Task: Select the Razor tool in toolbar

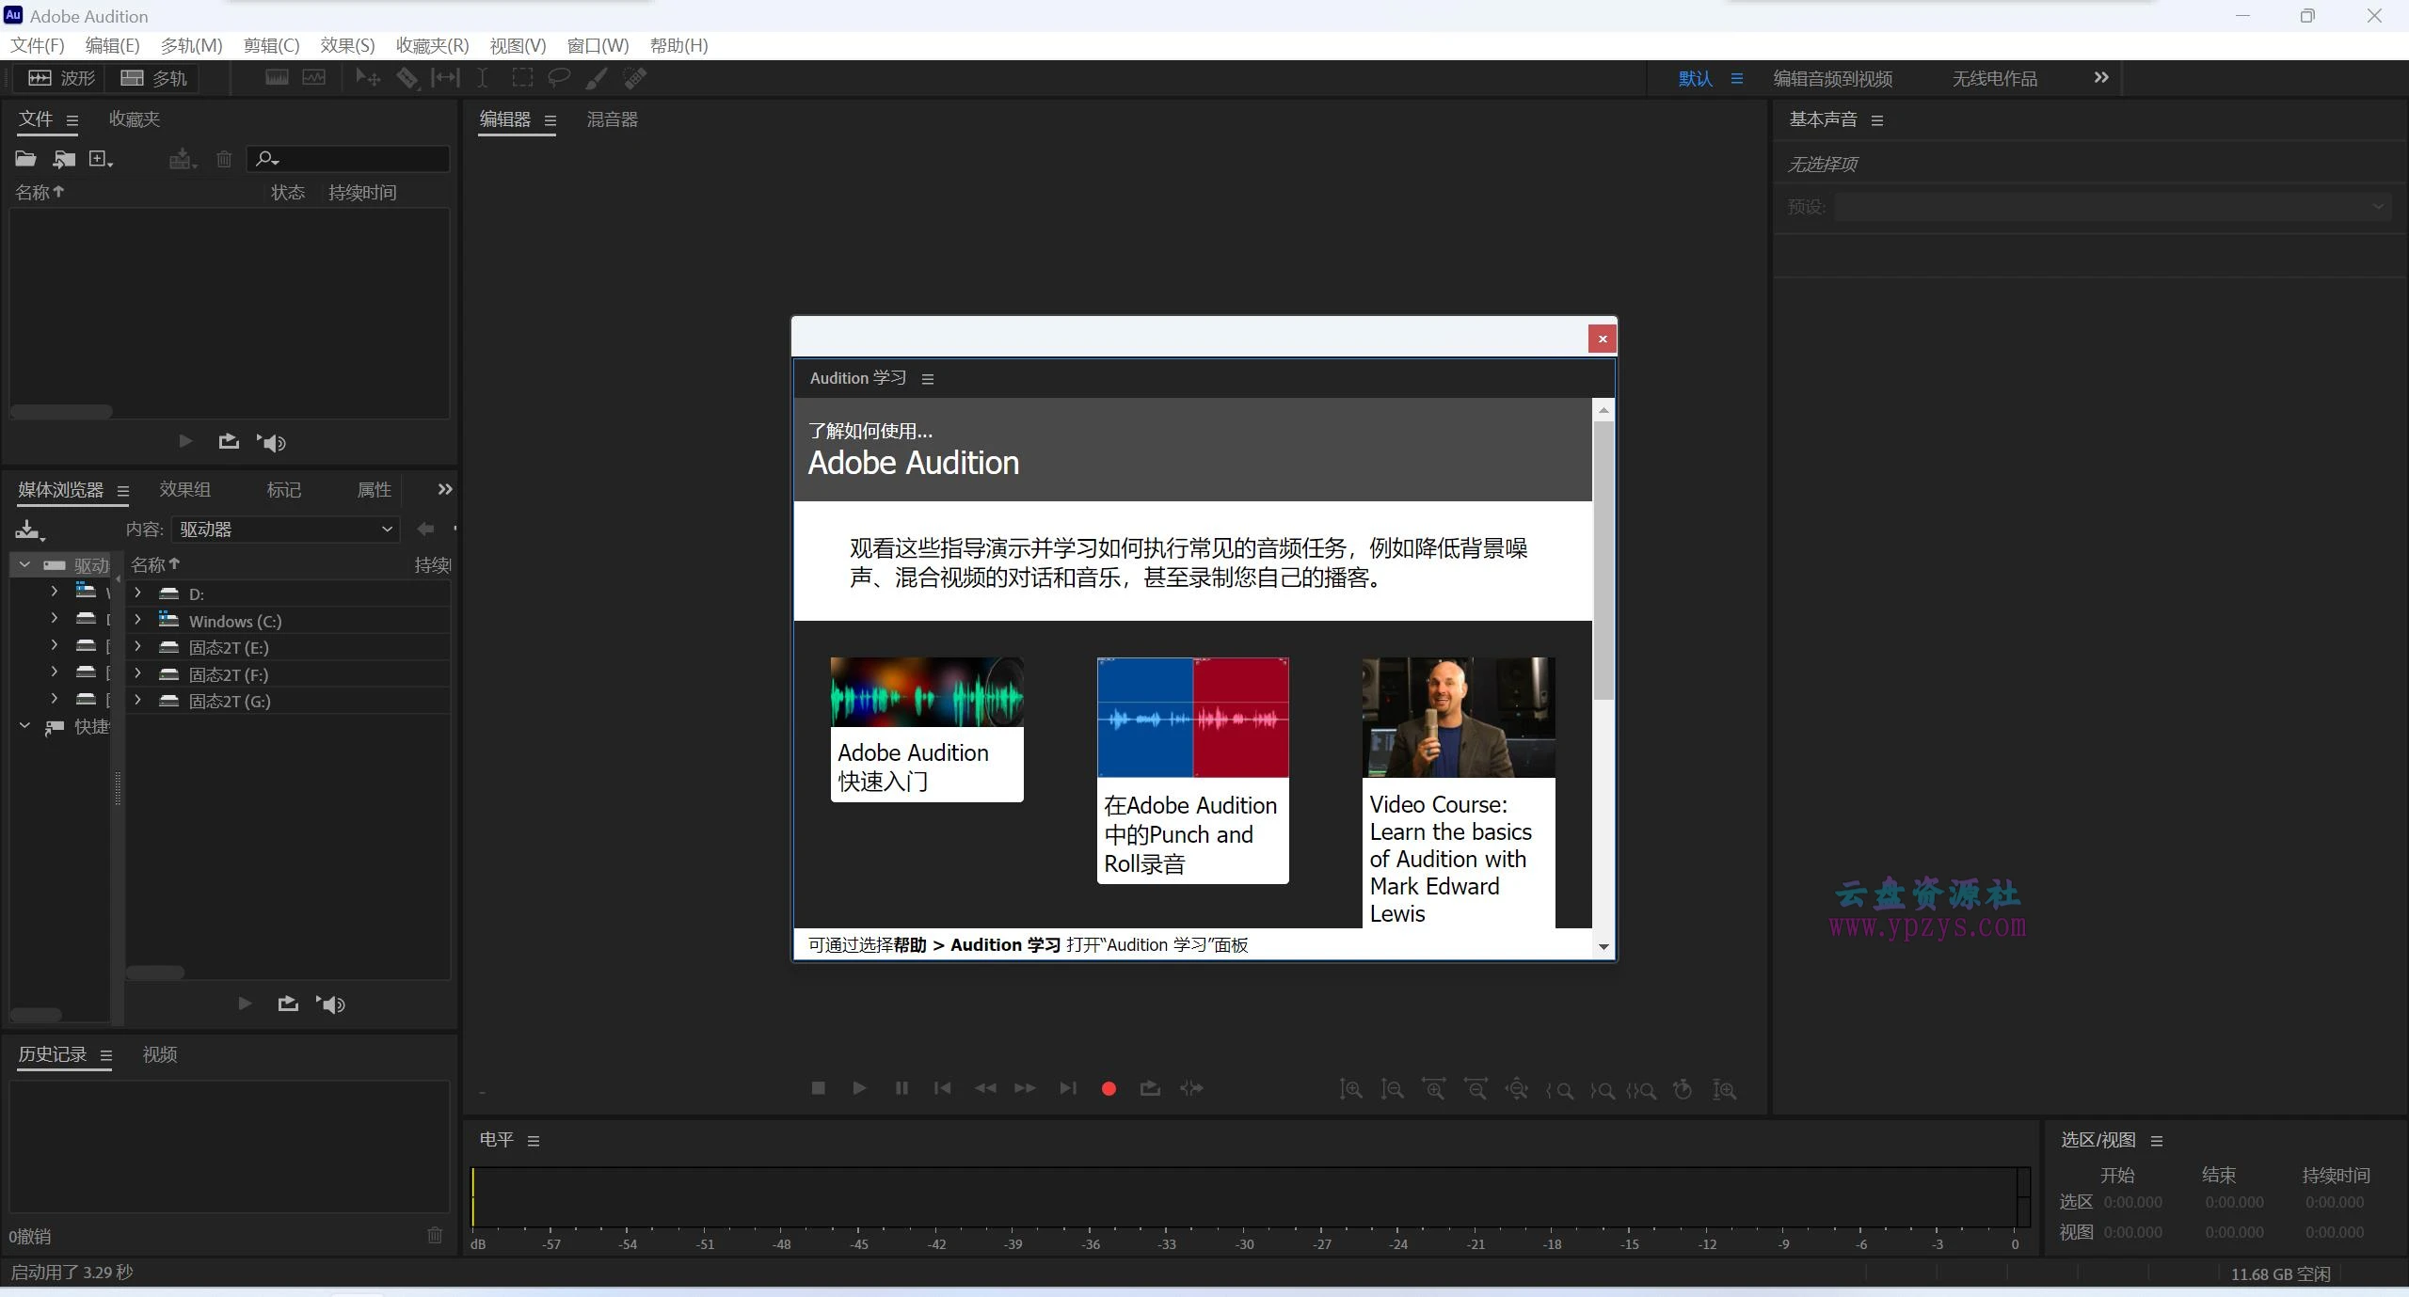Action: [407, 78]
